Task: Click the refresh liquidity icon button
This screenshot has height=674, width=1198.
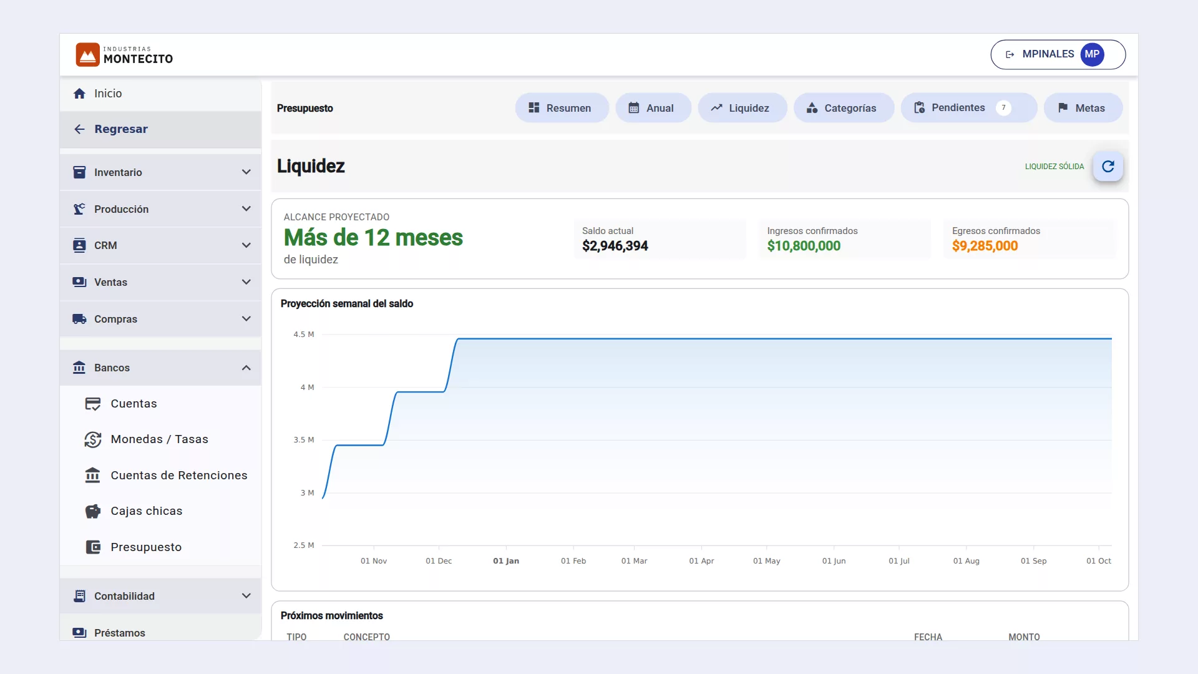Action: tap(1108, 167)
